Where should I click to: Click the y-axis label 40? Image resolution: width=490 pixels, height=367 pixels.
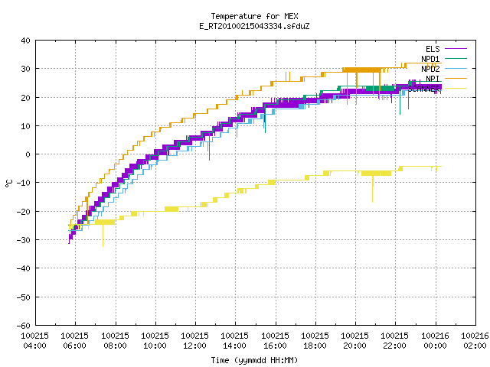[x=25, y=41]
